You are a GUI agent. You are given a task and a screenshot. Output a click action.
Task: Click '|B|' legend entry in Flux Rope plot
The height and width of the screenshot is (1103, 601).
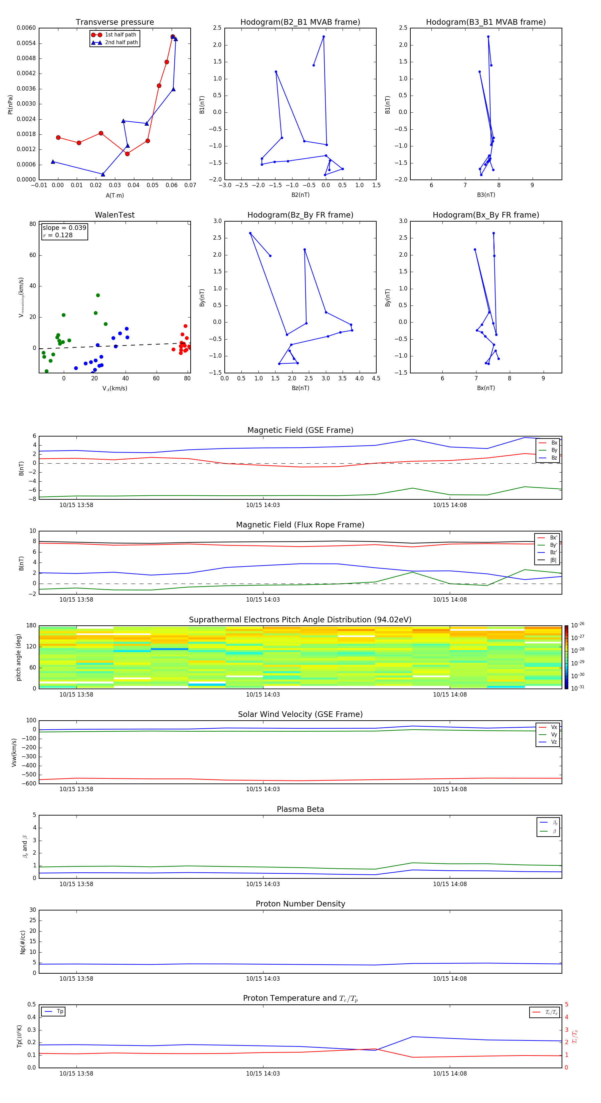(547, 560)
